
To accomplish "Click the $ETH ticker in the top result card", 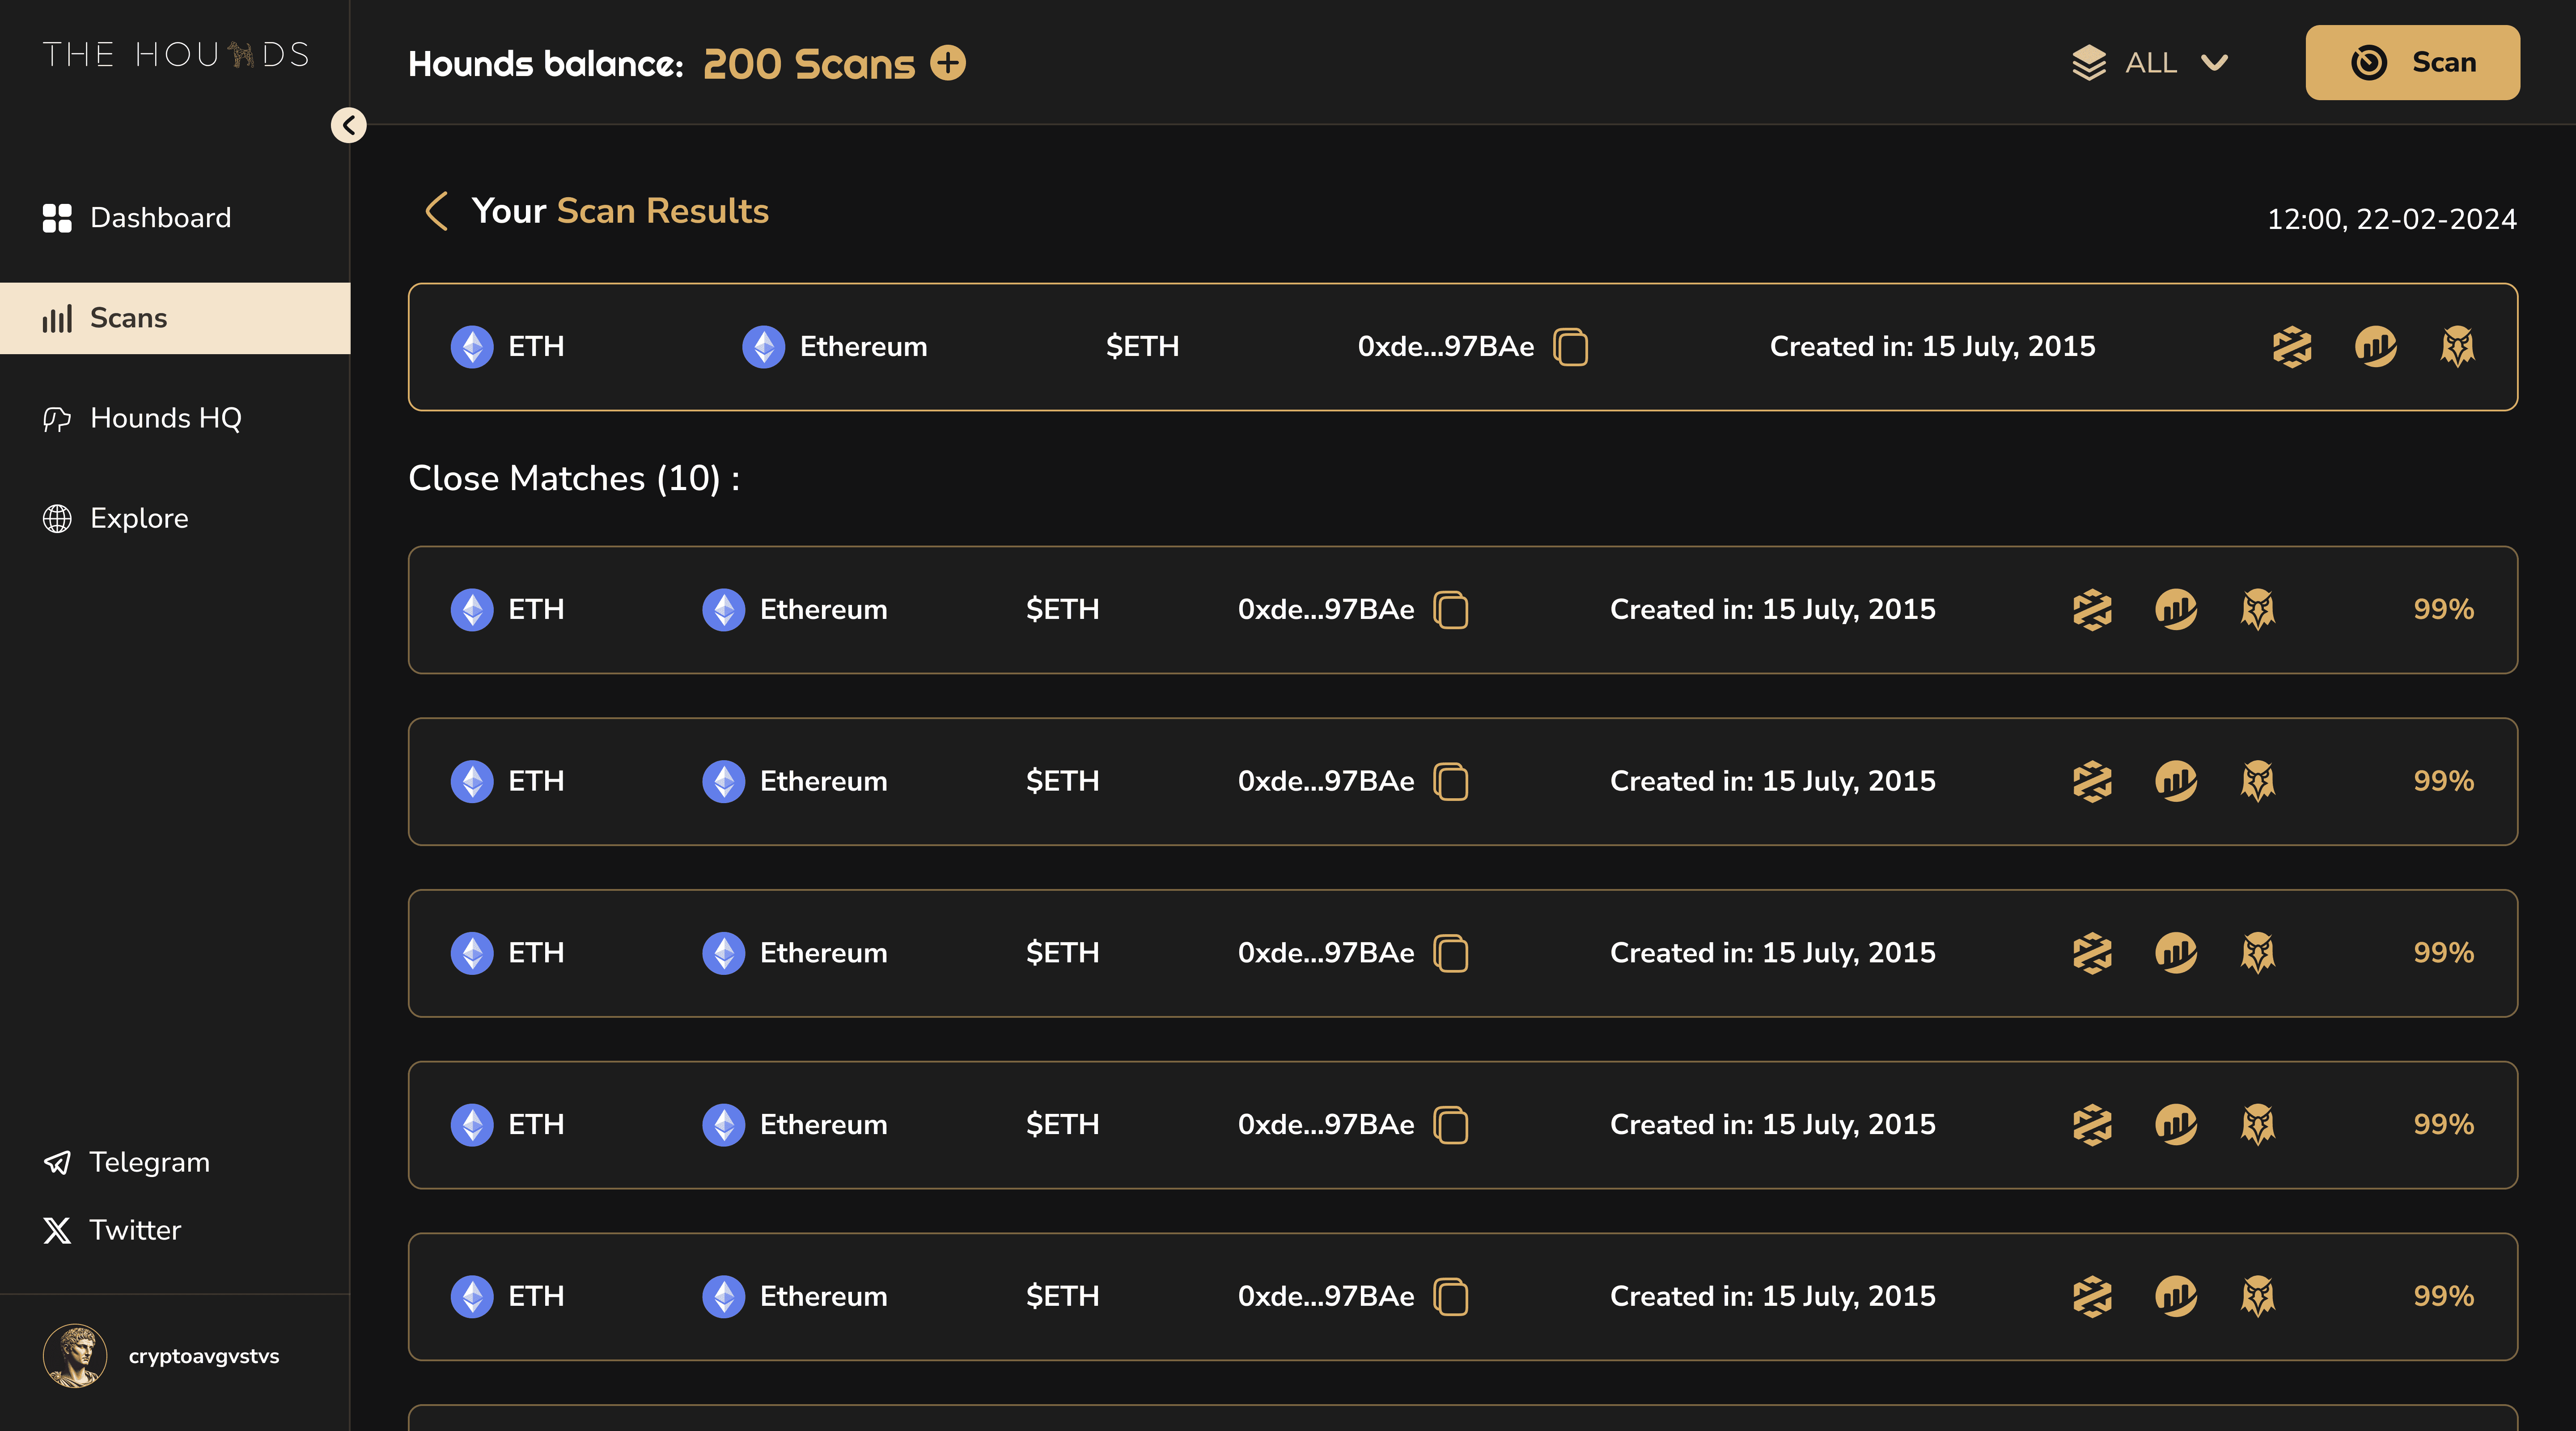I will [x=1142, y=347].
